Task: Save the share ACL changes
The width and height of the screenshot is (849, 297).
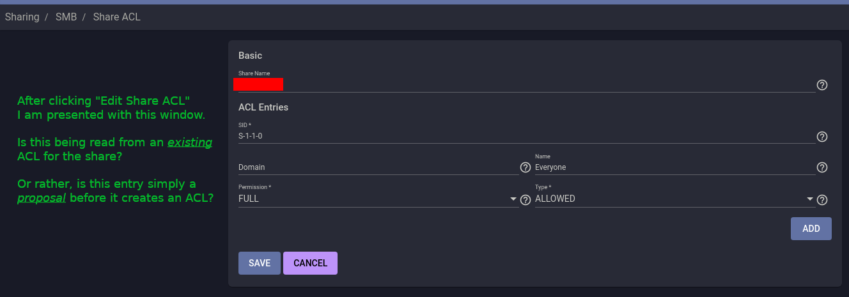Action: [x=259, y=263]
